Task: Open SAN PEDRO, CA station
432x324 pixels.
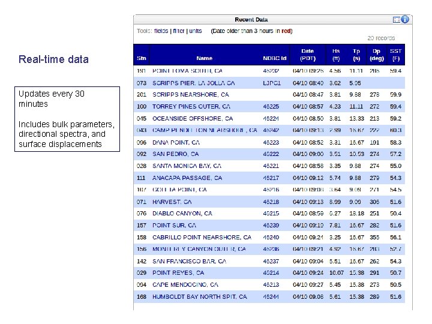Action: tap(175, 154)
